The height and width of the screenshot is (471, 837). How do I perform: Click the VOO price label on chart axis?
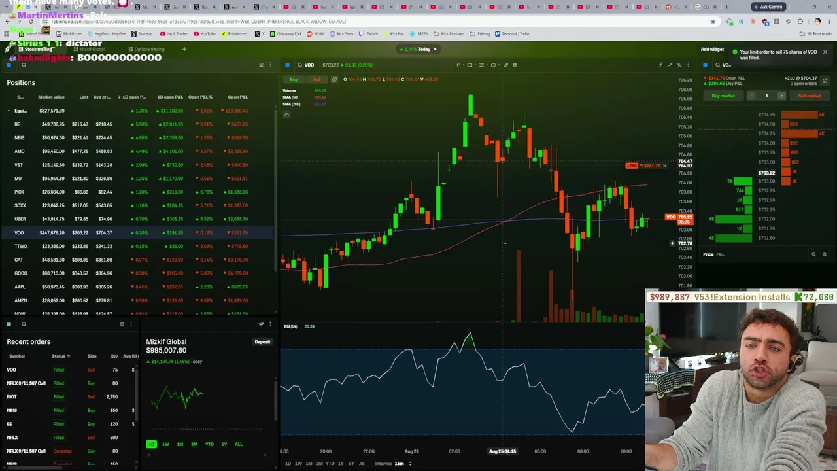click(x=677, y=219)
